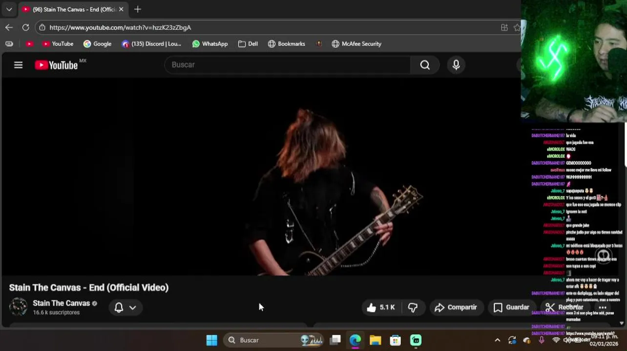Share the video via Compartir
Viewport: 627px width, 351px height.
pos(456,307)
